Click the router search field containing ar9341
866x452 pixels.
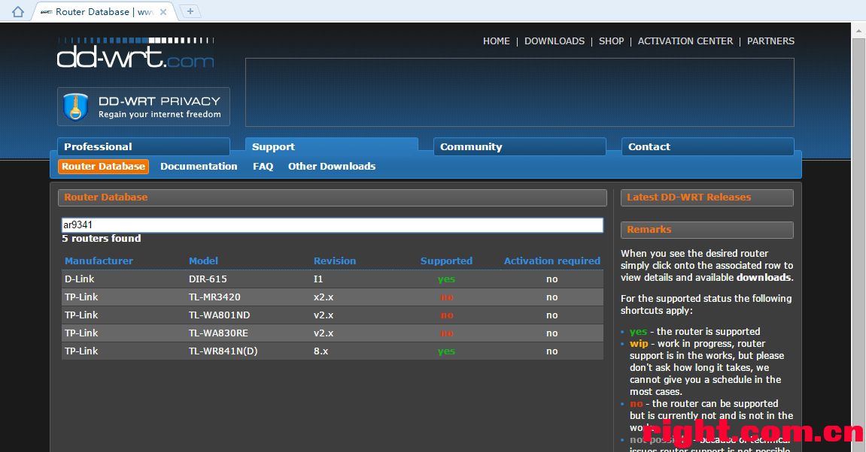point(332,225)
